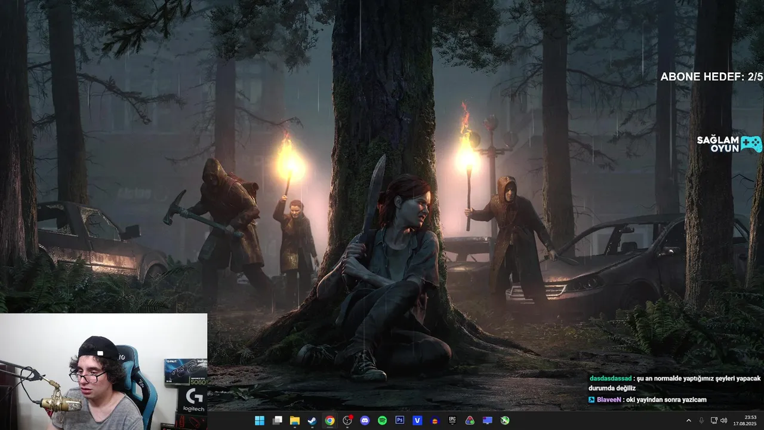The image size is (764, 430).
Task: Open the volume tray icon
Action: (723, 420)
